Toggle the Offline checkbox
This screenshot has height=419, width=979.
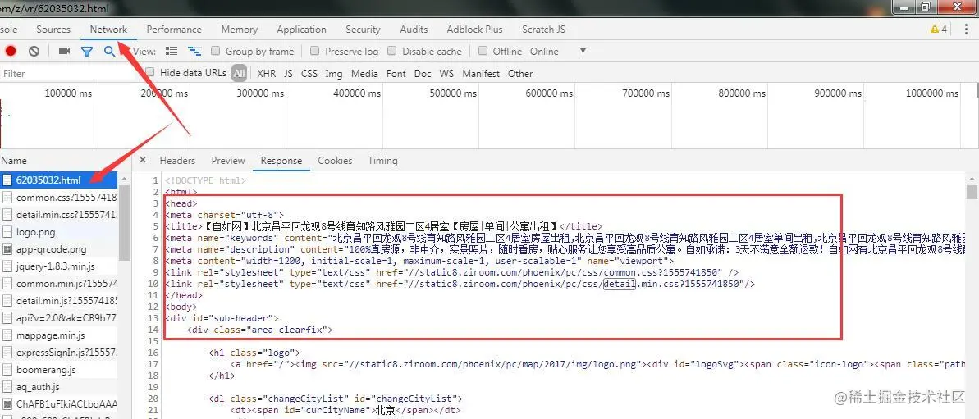[483, 51]
